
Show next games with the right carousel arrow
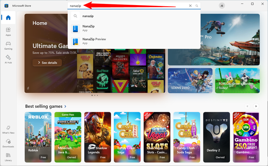(x=256, y=106)
